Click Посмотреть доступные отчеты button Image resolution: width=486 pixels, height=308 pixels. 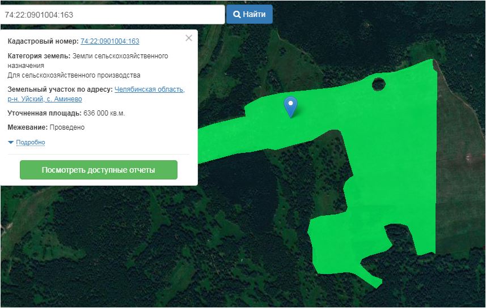99,170
